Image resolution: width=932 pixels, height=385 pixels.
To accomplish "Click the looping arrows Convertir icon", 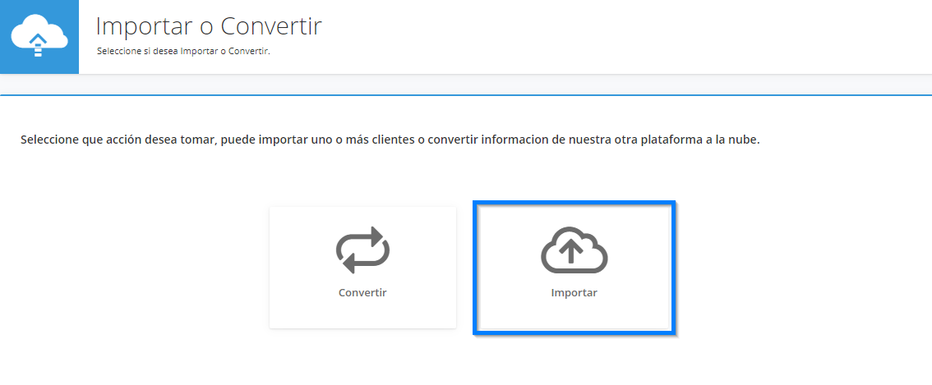I will (362, 250).
